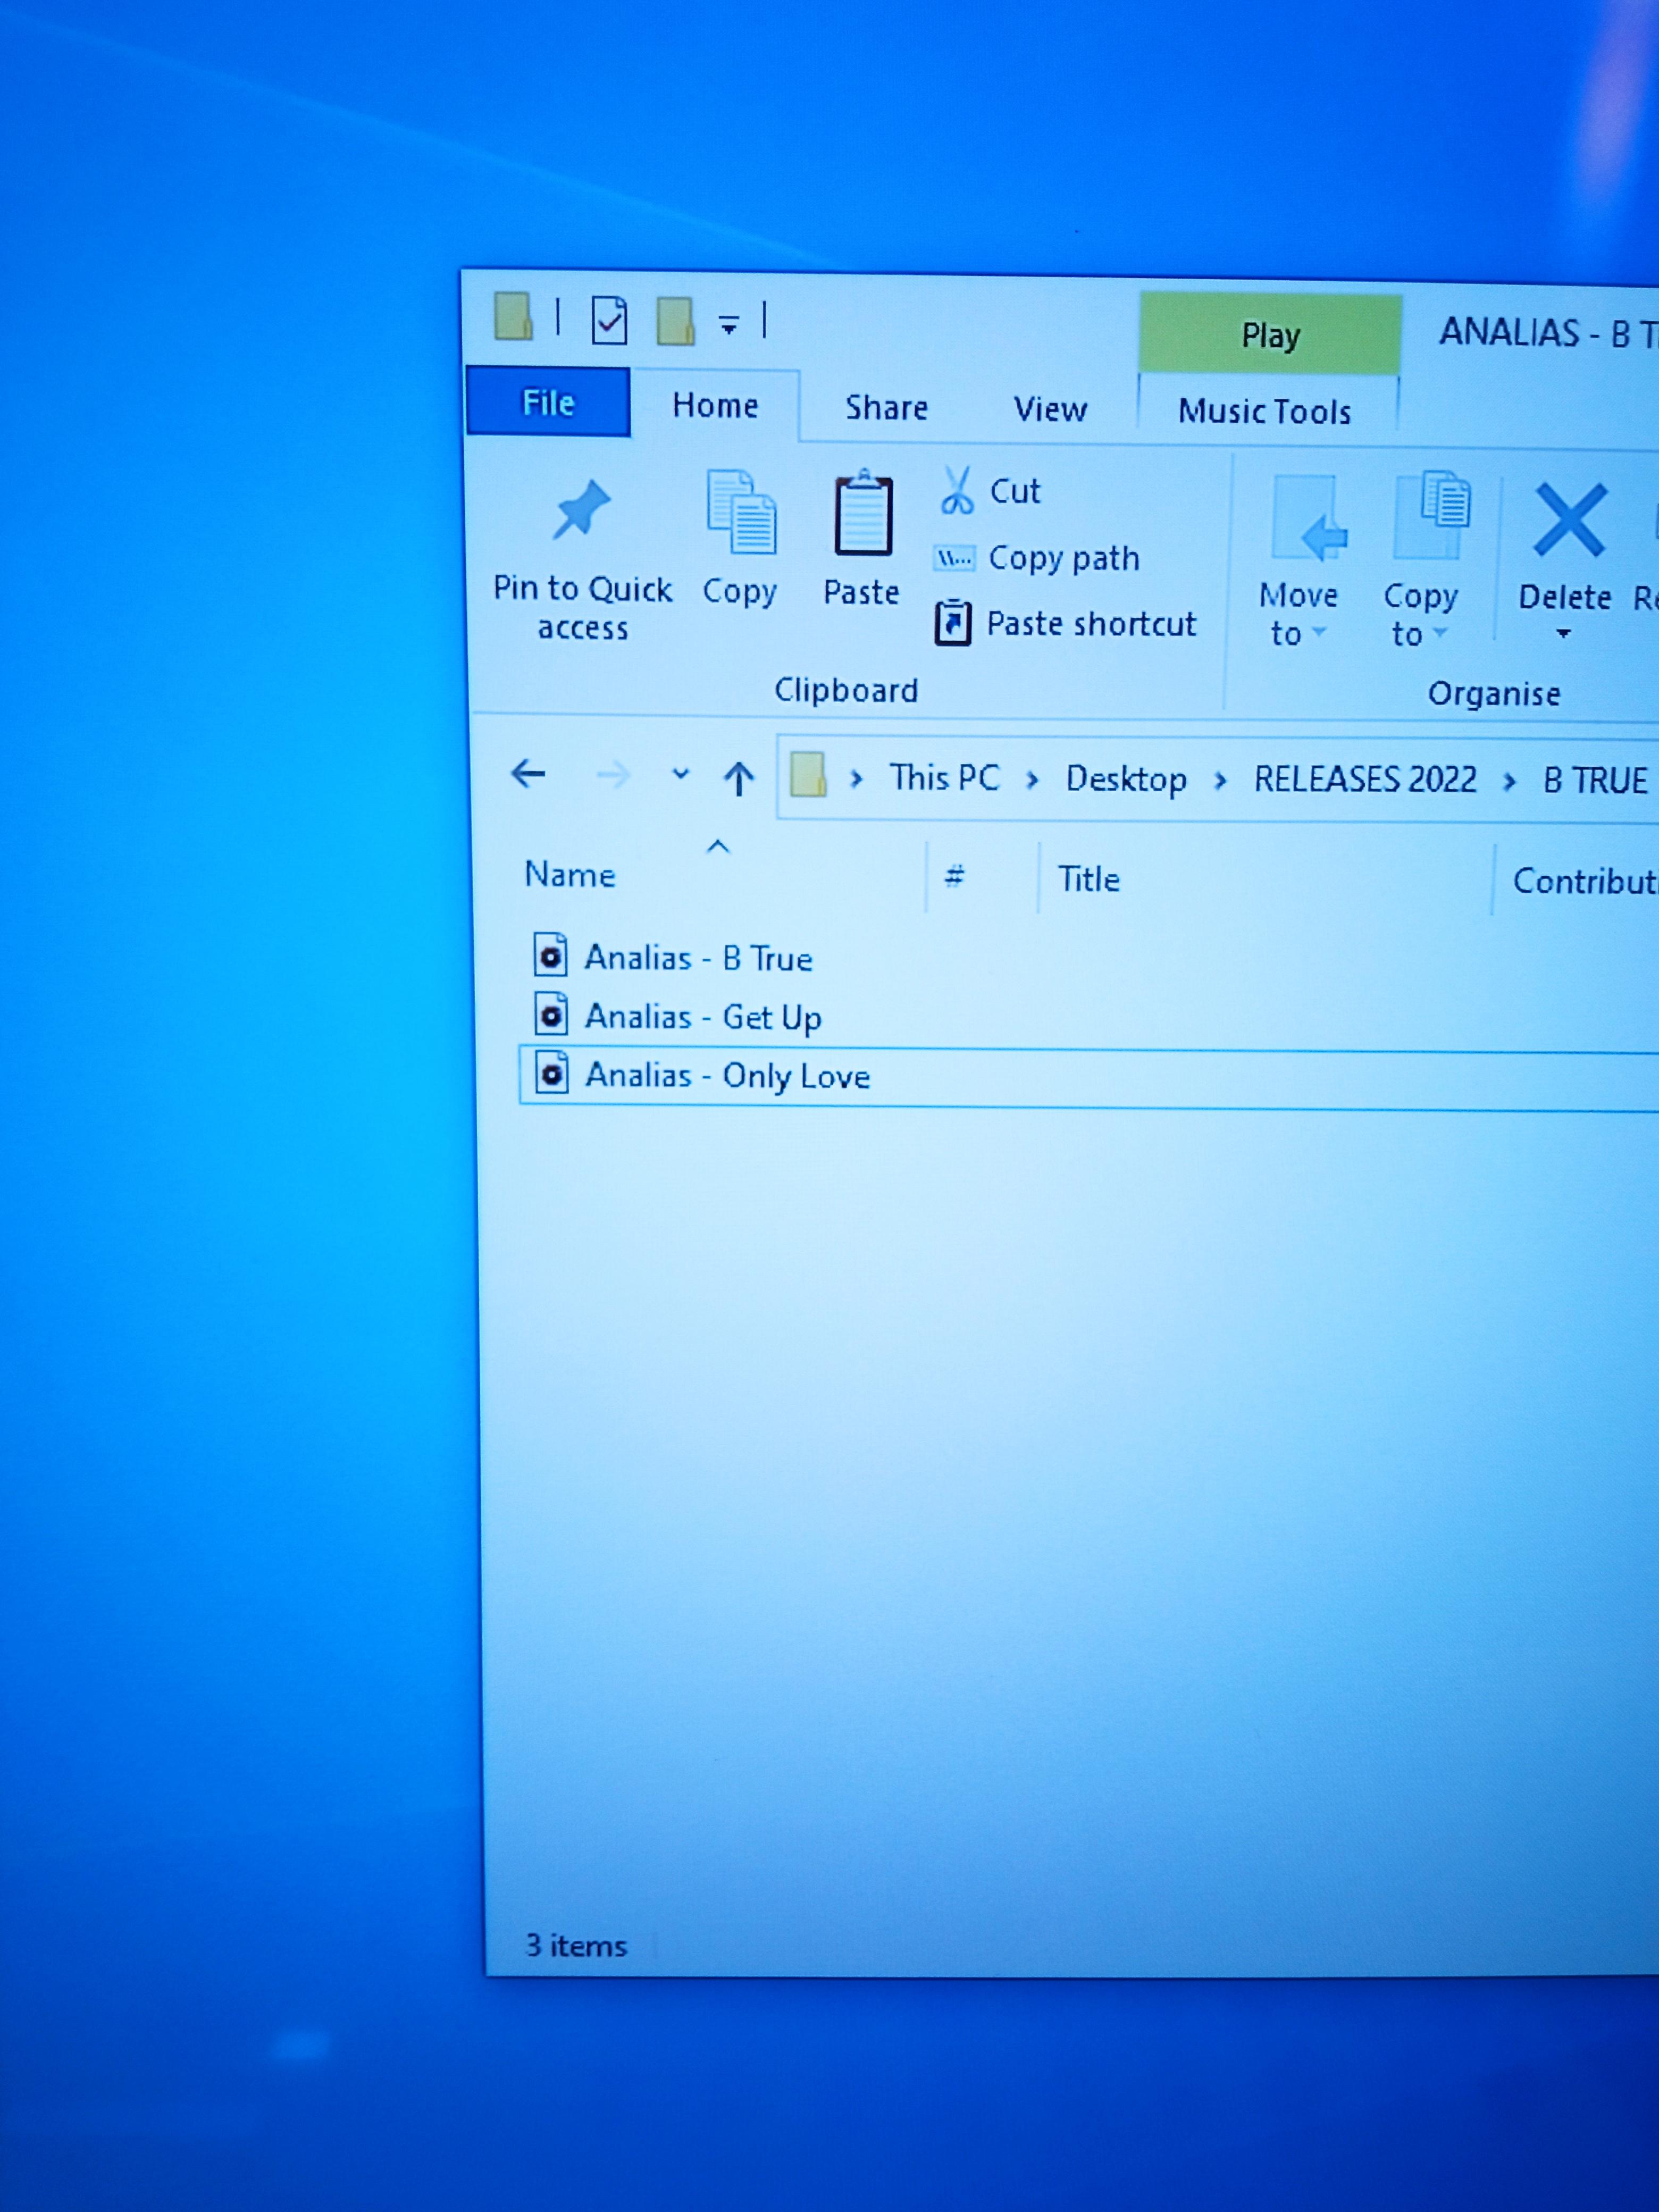Click Desktop in the address path
The height and width of the screenshot is (2212, 1659).
(x=1126, y=779)
